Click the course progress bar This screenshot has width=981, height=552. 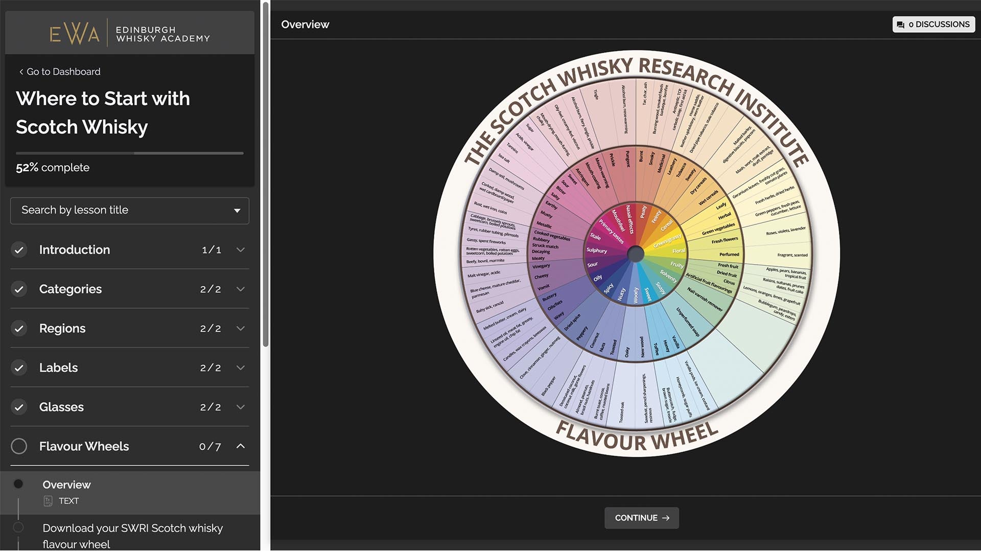tap(130, 153)
